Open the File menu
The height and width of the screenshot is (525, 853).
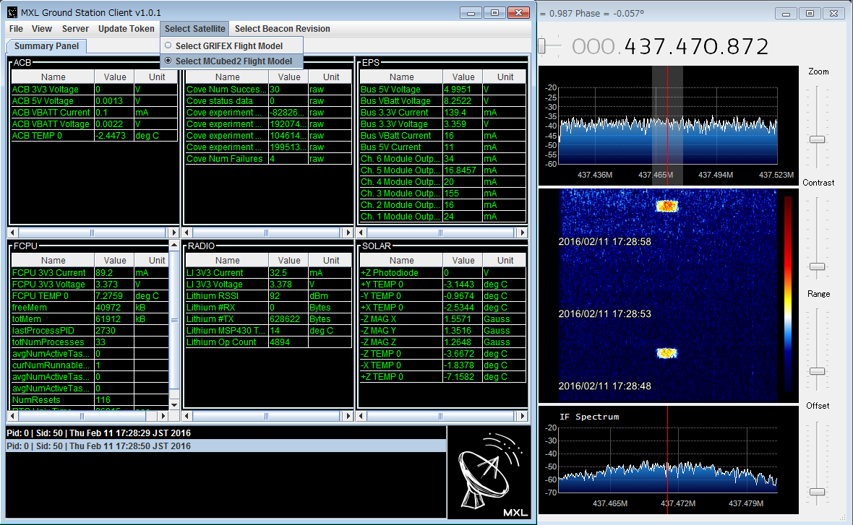pos(17,29)
